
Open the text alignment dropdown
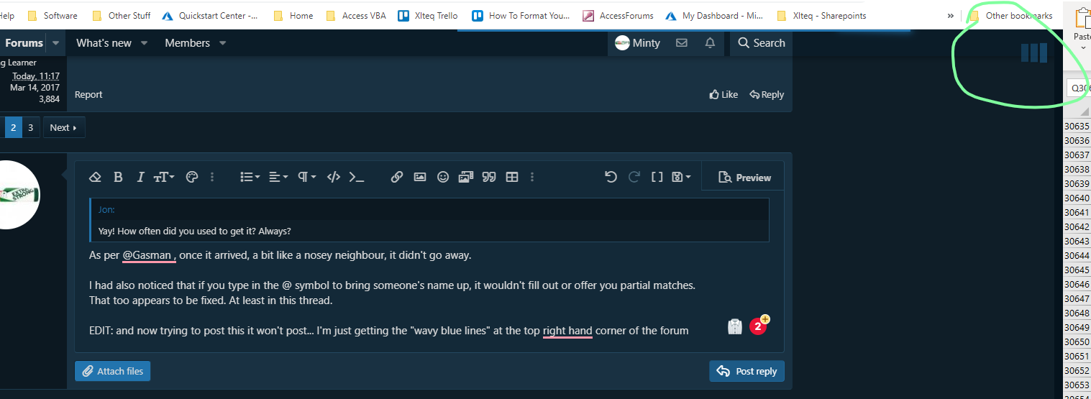click(278, 177)
